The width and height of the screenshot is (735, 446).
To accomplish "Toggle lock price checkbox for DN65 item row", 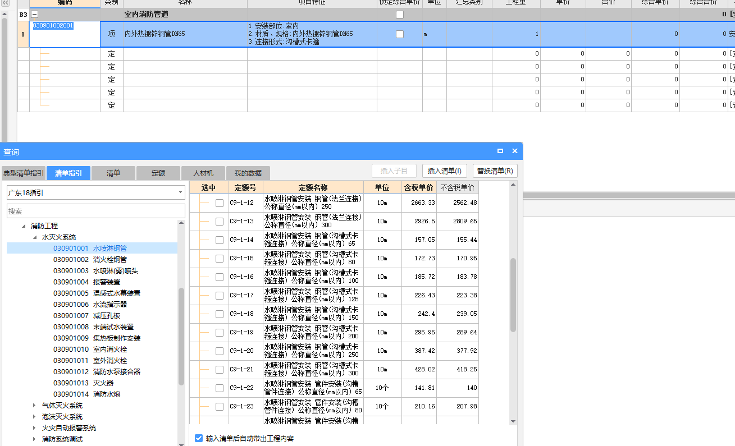I will [x=400, y=34].
